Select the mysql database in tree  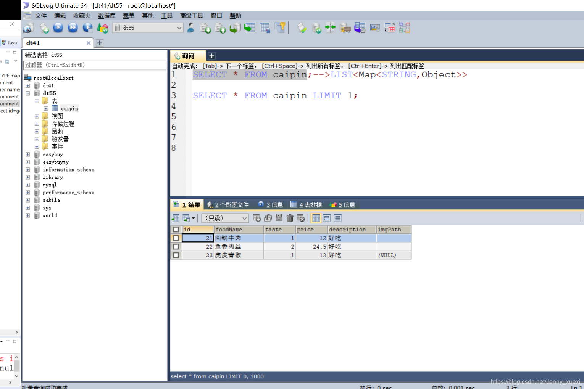(50, 185)
